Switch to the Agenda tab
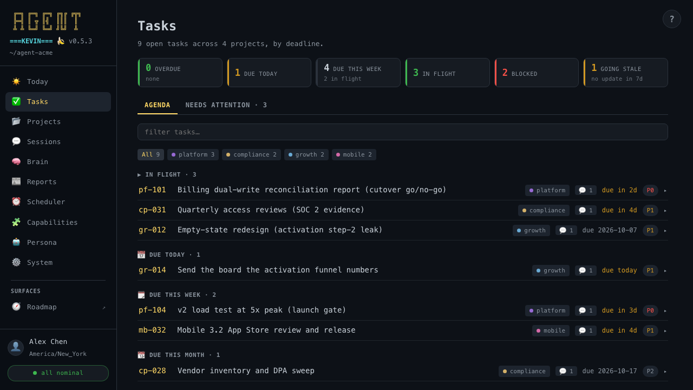The width and height of the screenshot is (693, 390). [x=158, y=105]
